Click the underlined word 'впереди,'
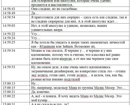130x105 pixels. point(66,59)
